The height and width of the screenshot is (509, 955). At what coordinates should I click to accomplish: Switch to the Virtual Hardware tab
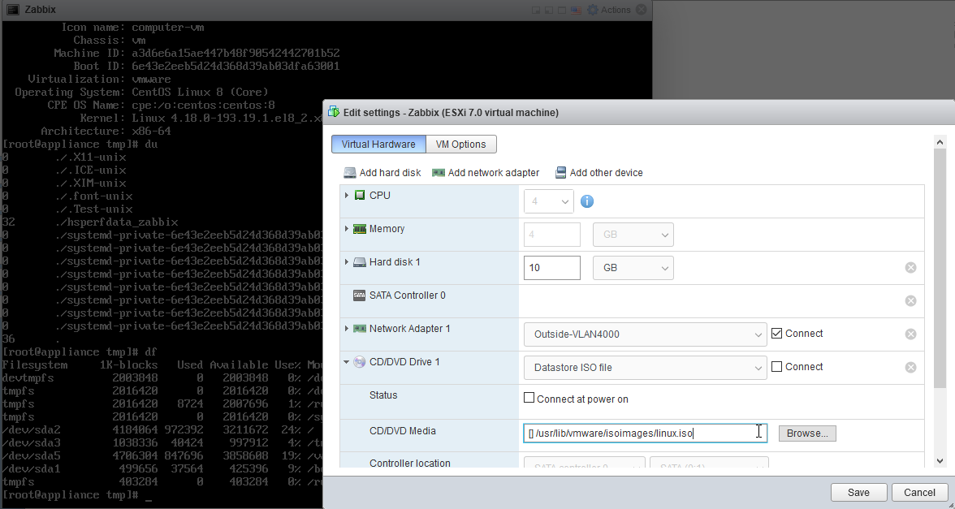pos(378,145)
